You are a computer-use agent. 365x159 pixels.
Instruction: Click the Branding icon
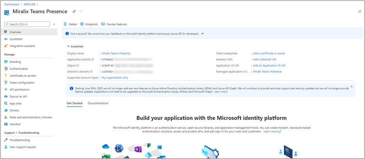[6, 62]
